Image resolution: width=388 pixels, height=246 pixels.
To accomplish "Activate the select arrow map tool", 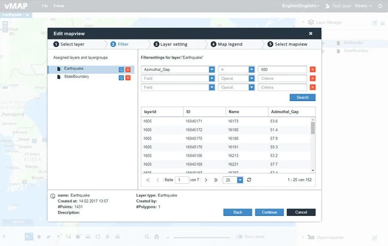I will [x=29, y=237].
